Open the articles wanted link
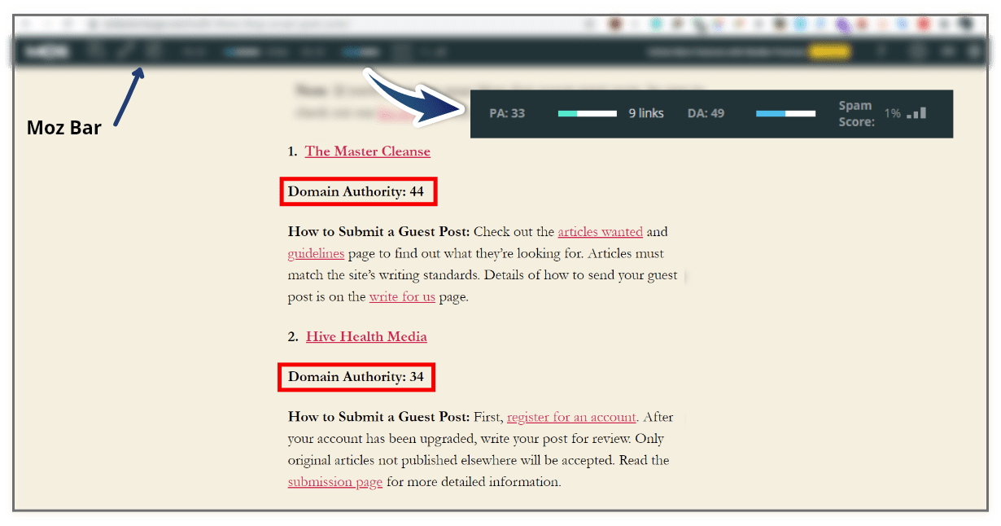1001x526 pixels. tap(600, 232)
